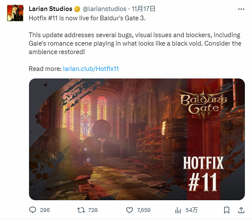Open the Hotfix #11 image preview
Screen dimensions: 252x220
(137, 139)
